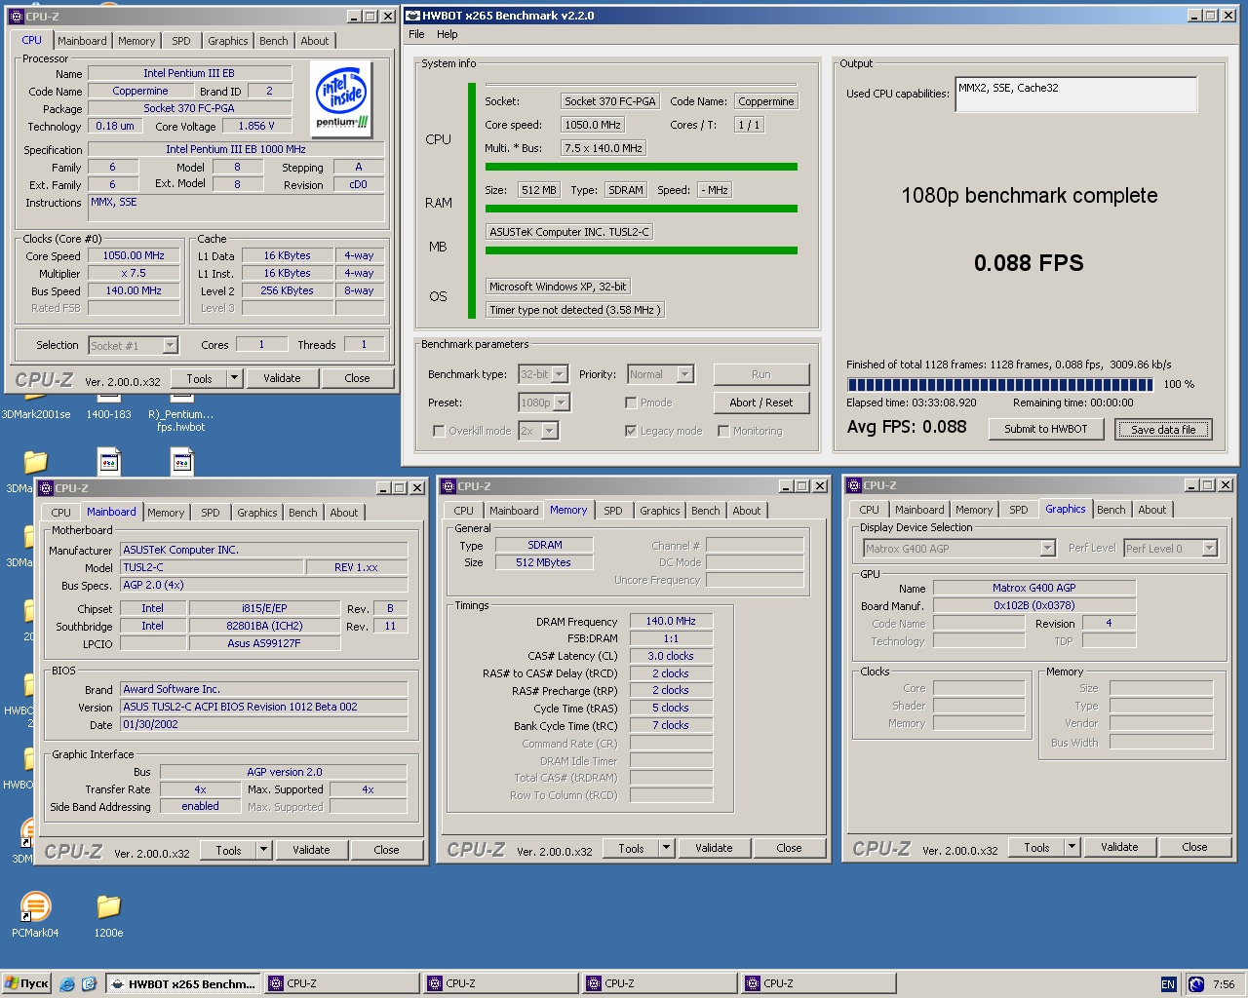Click the CAS# Latency 3.0 clocks value

click(671, 656)
